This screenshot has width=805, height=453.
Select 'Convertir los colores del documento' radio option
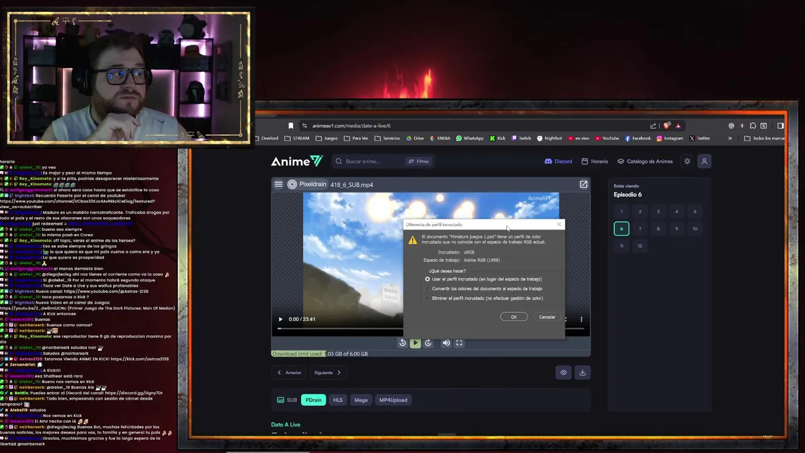428,289
